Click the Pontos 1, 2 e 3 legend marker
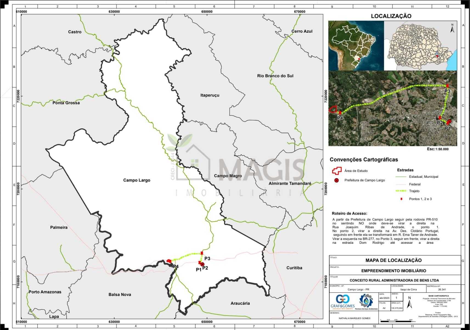Viewport: 470px width, 330px height. point(401,199)
